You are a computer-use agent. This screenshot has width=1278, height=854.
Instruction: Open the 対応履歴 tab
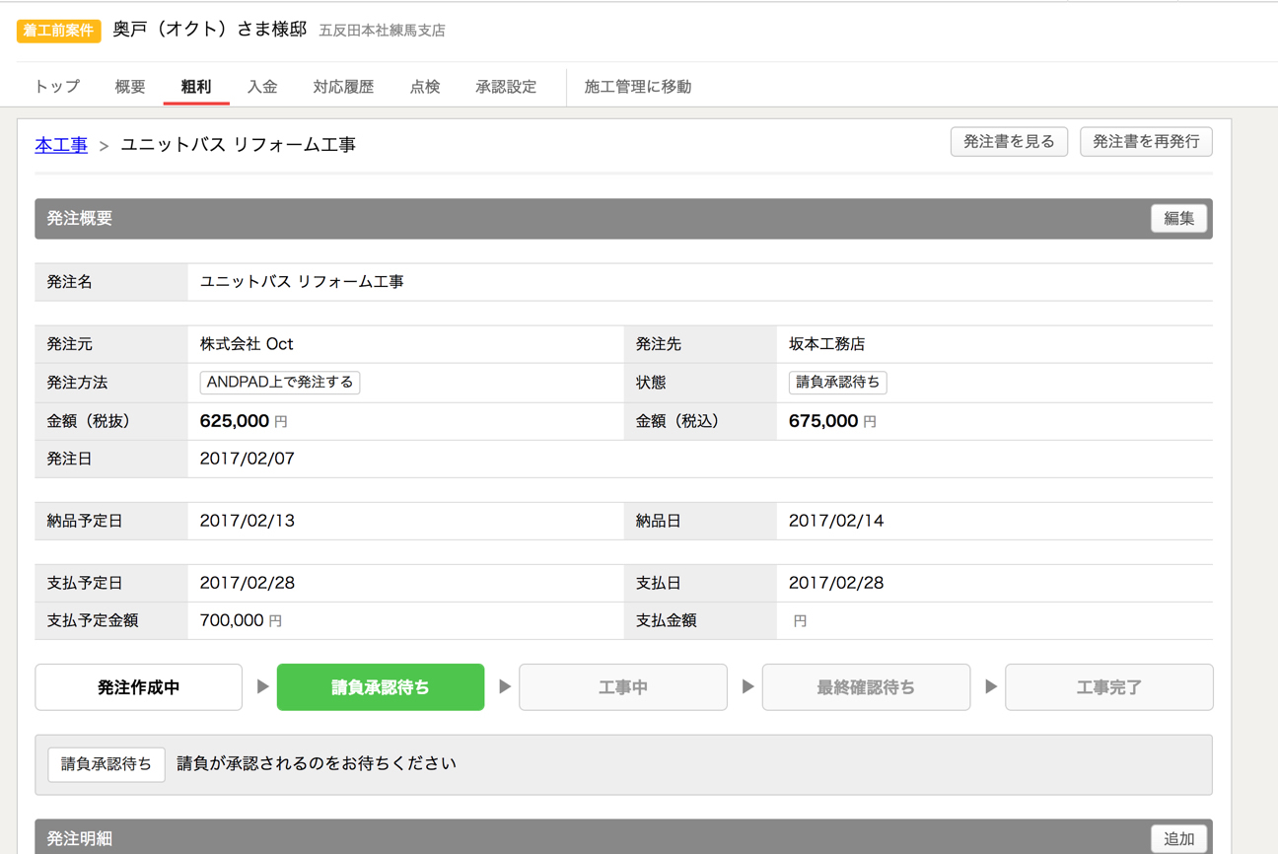tap(343, 87)
